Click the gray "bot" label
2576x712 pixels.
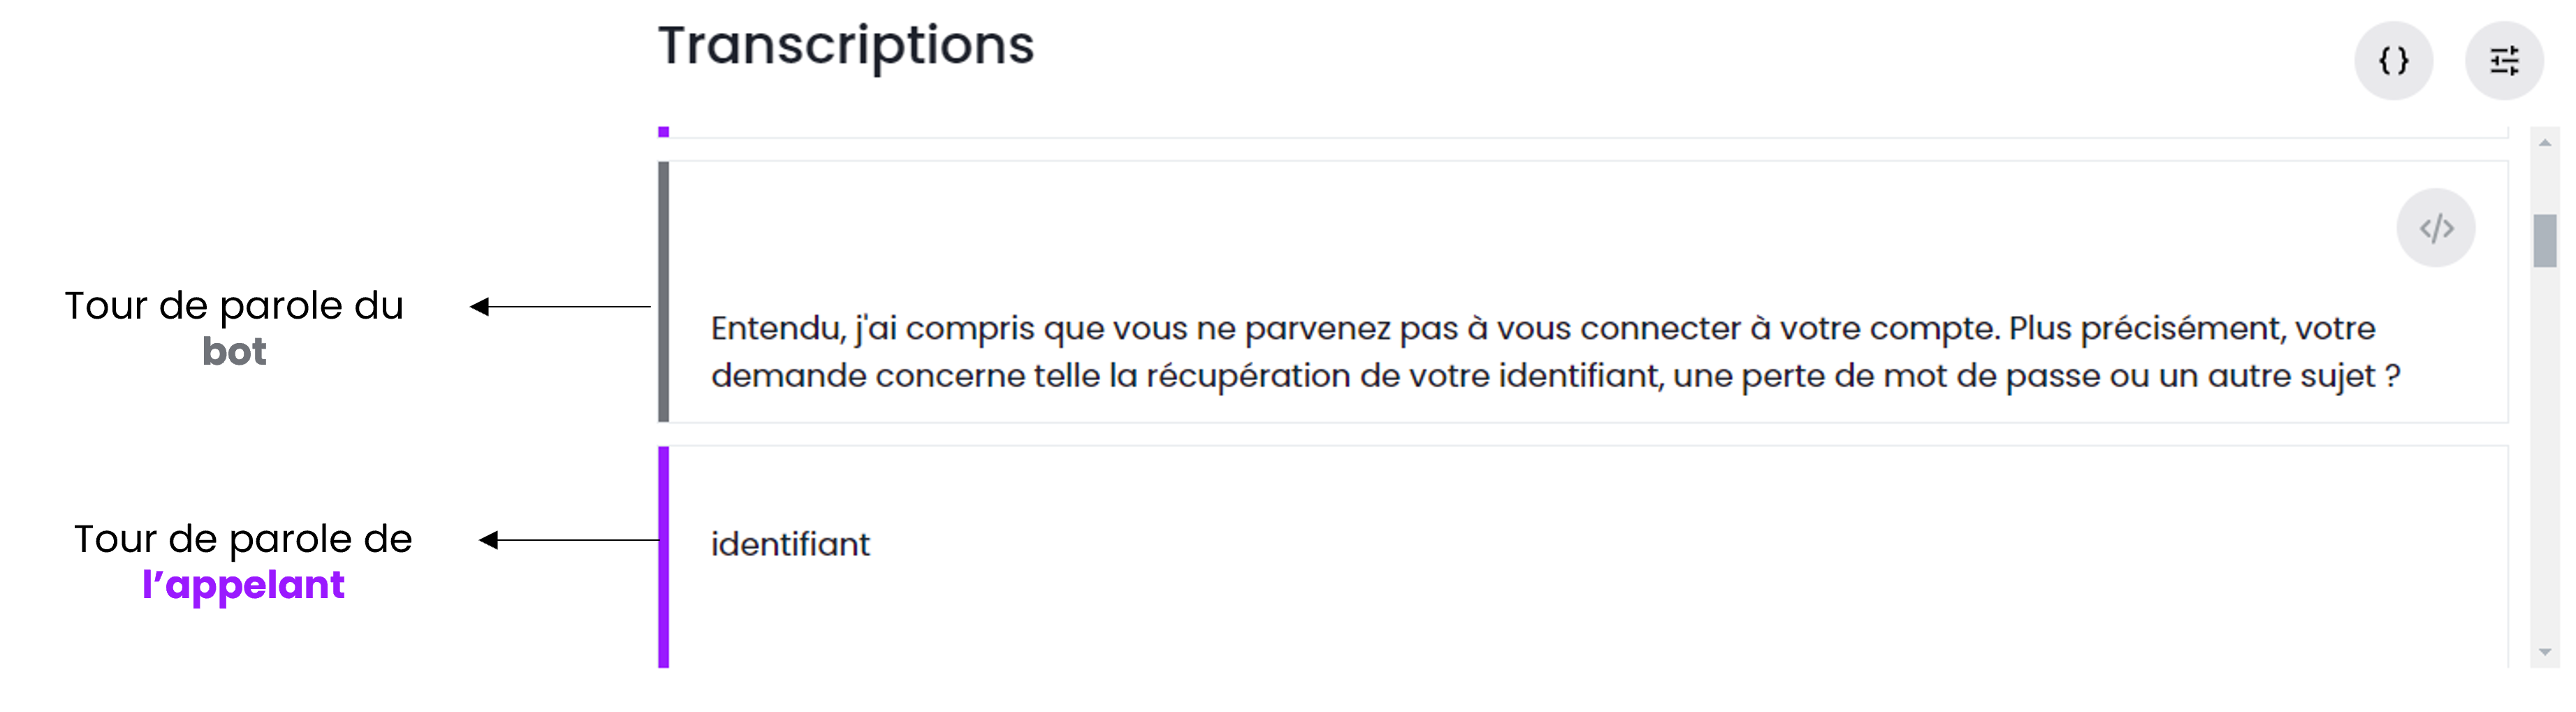(234, 352)
